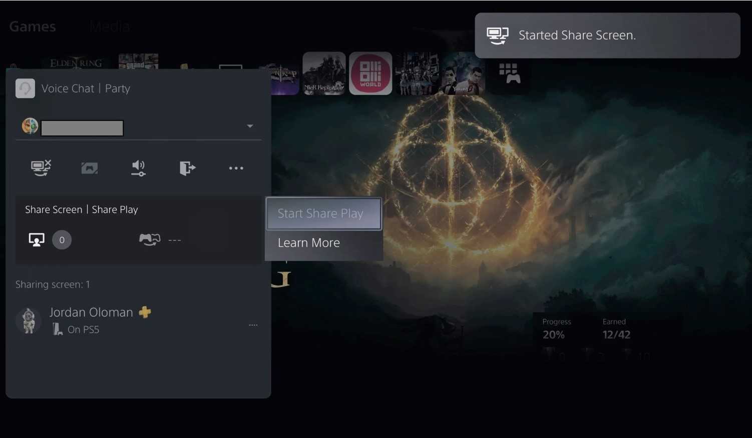
Task: Leave the party with the exit icon
Action: tap(187, 168)
